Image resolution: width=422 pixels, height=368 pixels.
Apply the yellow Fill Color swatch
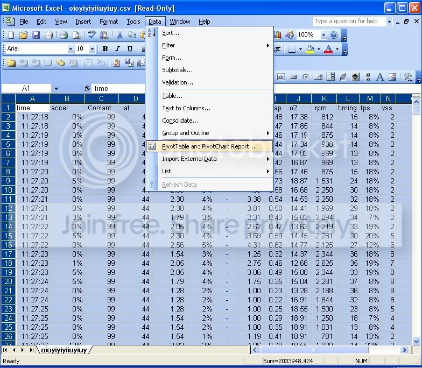point(310,49)
